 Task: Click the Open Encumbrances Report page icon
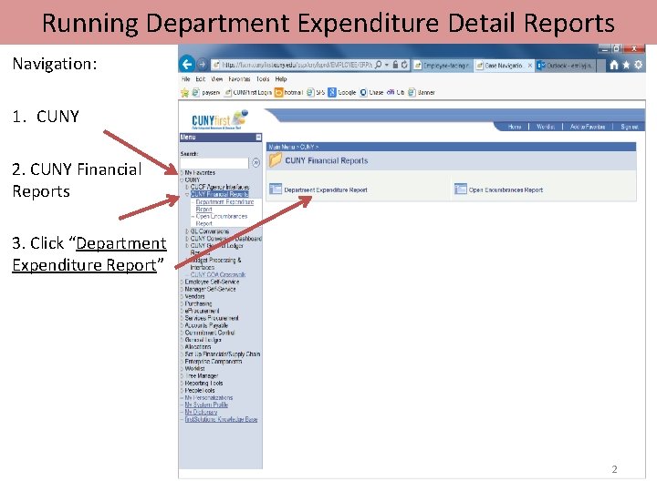[x=461, y=190]
